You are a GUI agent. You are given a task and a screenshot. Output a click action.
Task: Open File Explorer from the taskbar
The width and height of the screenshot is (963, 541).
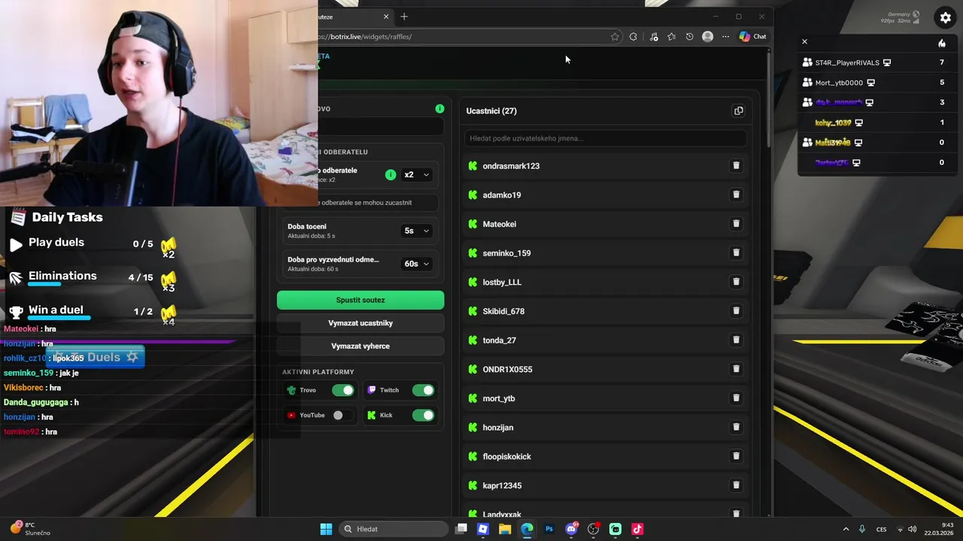click(x=505, y=529)
